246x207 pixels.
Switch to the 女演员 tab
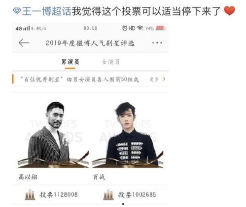point(110,62)
